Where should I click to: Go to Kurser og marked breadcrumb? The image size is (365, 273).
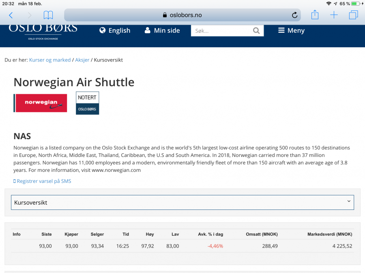(x=50, y=60)
